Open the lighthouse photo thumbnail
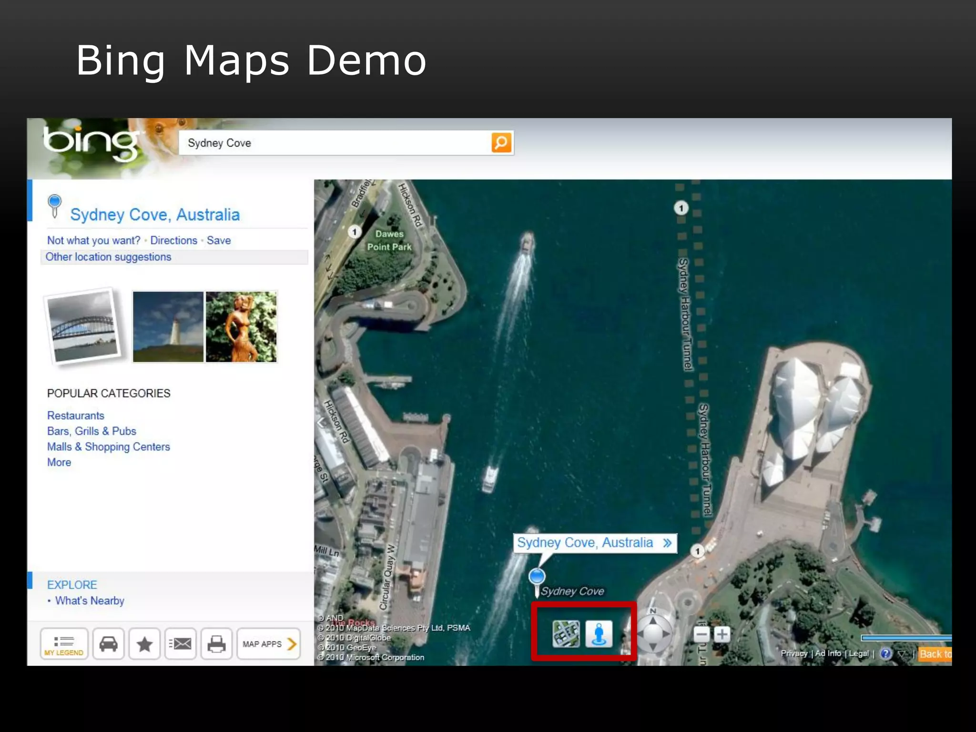The height and width of the screenshot is (732, 976). [x=168, y=327]
